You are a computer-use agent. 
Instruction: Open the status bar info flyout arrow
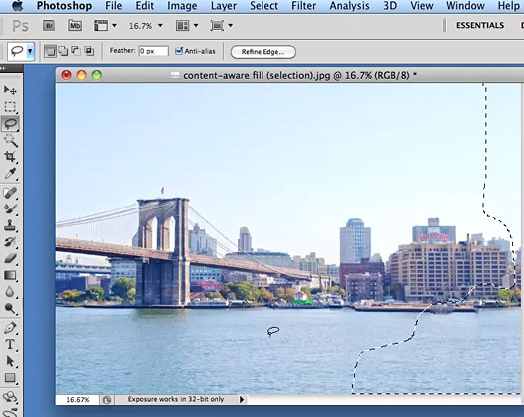coord(242,399)
